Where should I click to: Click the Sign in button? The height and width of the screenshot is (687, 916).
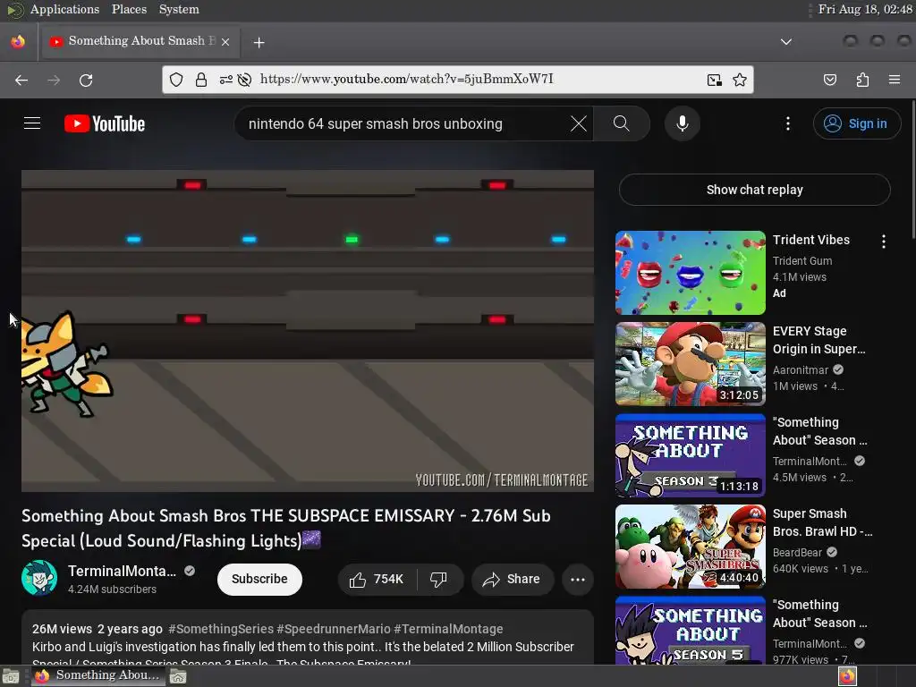click(x=856, y=123)
